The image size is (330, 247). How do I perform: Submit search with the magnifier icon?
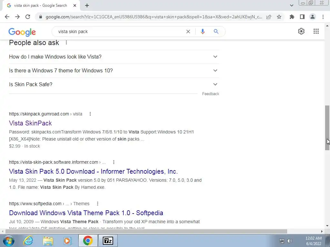pos(216,32)
